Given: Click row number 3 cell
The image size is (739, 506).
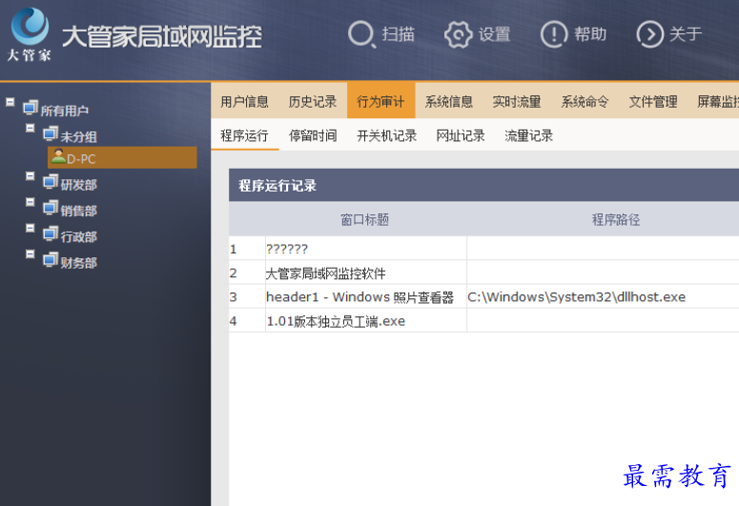Looking at the screenshot, I should point(247,297).
